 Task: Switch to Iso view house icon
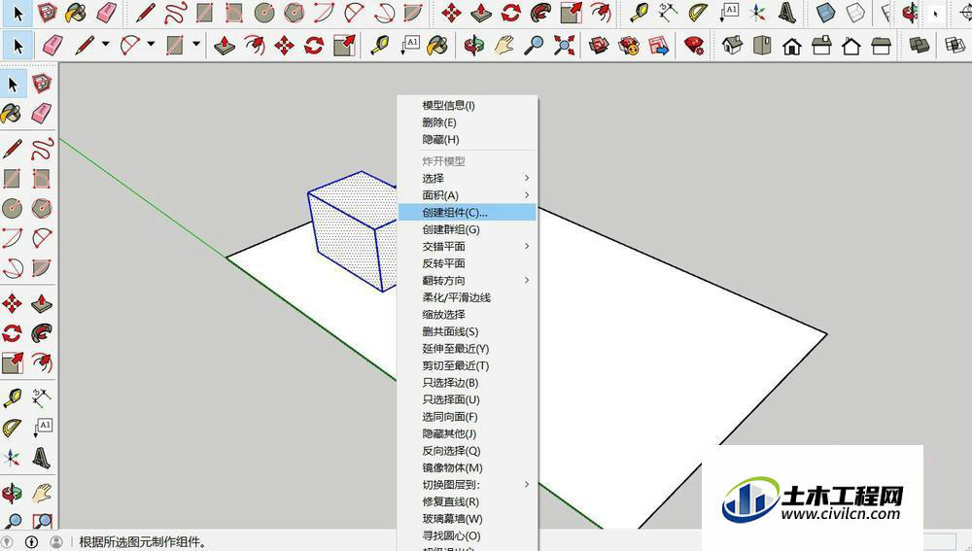(x=732, y=46)
